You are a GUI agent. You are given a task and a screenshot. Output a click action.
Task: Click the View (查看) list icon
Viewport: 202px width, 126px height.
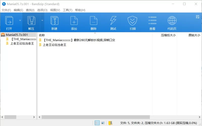[x=153, y=20]
